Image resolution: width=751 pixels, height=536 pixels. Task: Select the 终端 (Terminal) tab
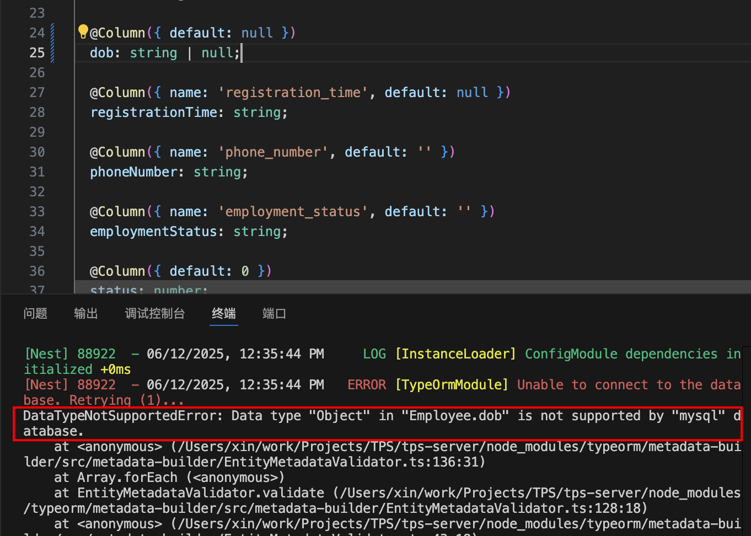pos(224,314)
